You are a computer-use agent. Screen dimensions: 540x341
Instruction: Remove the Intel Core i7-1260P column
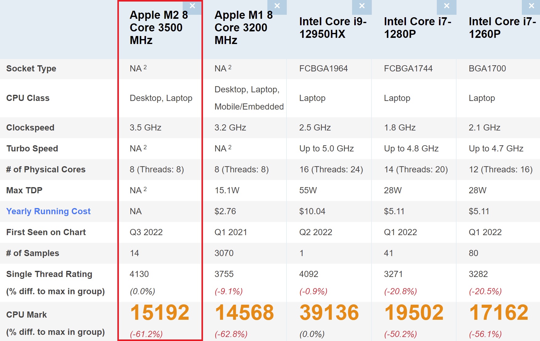click(531, 6)
